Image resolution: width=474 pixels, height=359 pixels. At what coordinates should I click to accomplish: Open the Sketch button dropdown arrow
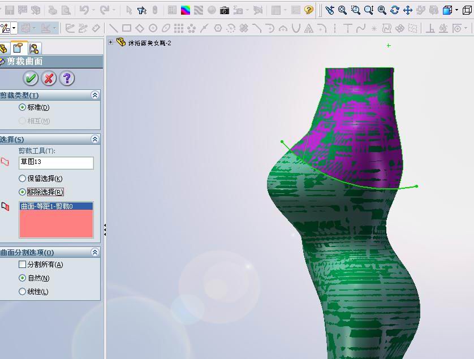[x=14, y=28]
